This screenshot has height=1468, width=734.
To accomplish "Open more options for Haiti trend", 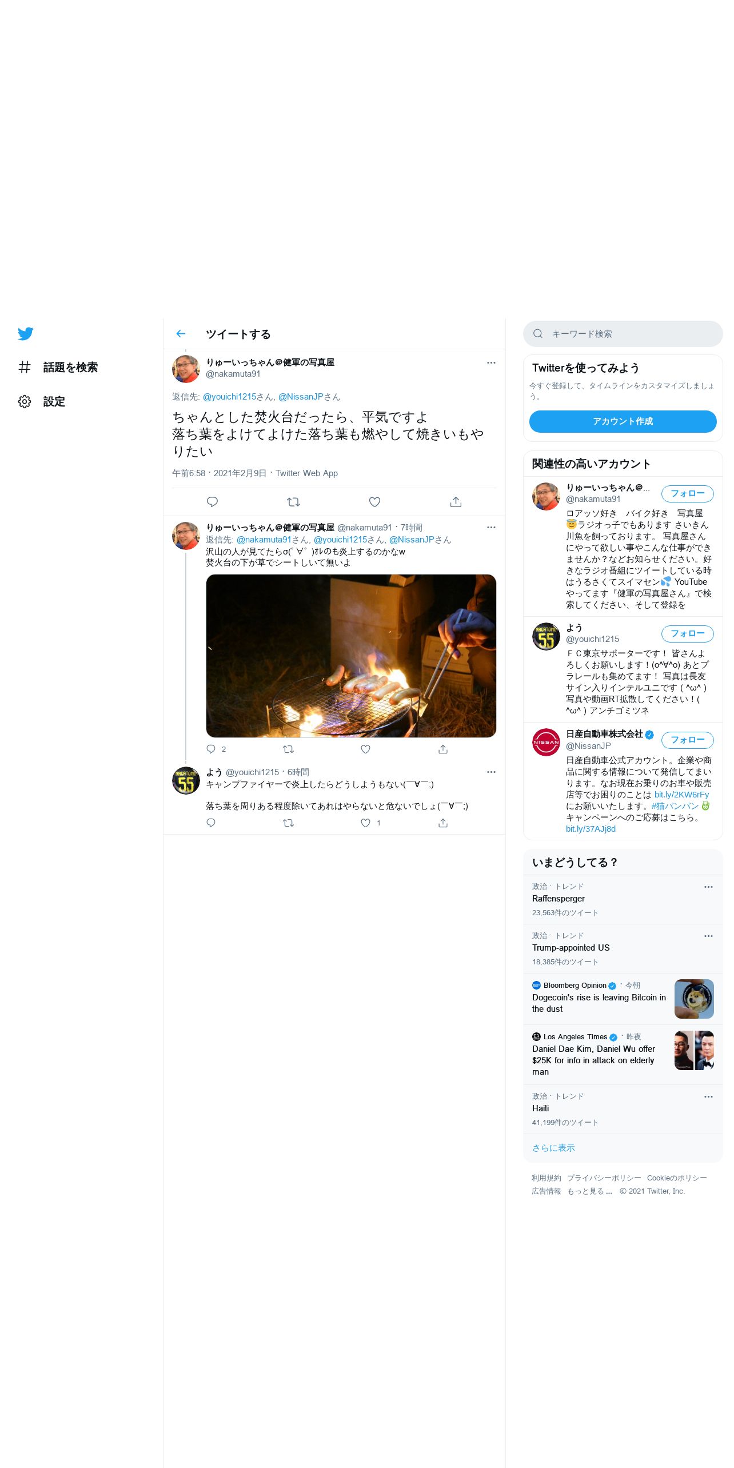I will click(708, 1097).
